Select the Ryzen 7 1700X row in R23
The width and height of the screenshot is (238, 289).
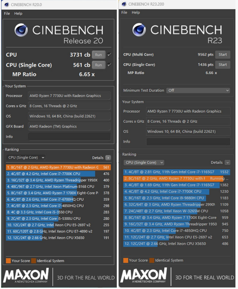coord(177,218)
